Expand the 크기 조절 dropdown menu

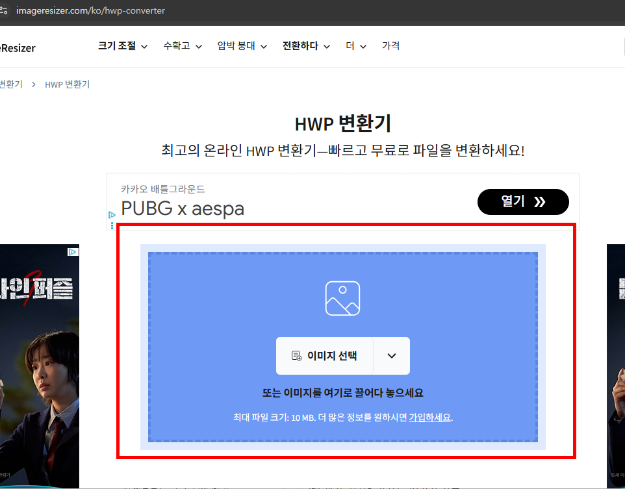(118, 46)
